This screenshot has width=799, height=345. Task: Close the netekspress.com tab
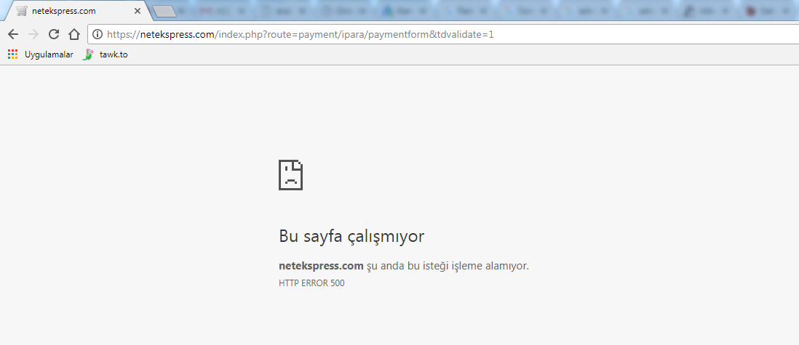click(137, 11)
